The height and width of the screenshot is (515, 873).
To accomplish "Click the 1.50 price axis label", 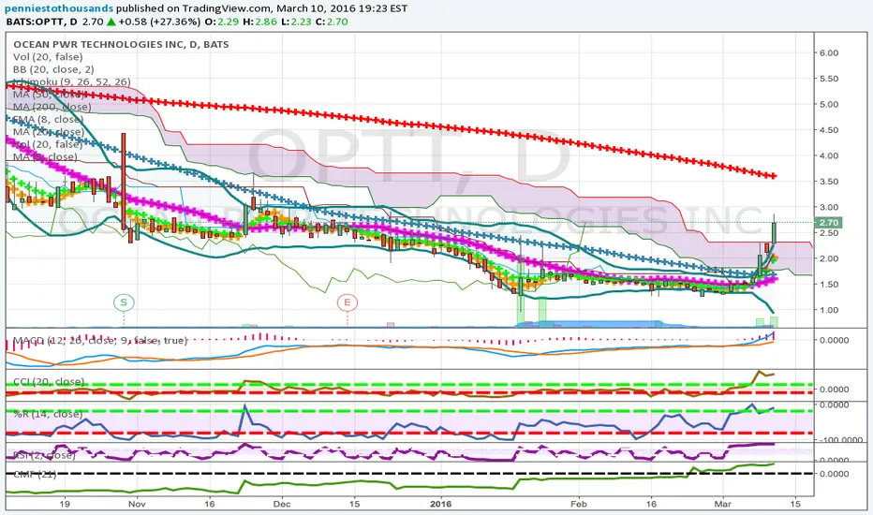I will click(x=828, y=284).
